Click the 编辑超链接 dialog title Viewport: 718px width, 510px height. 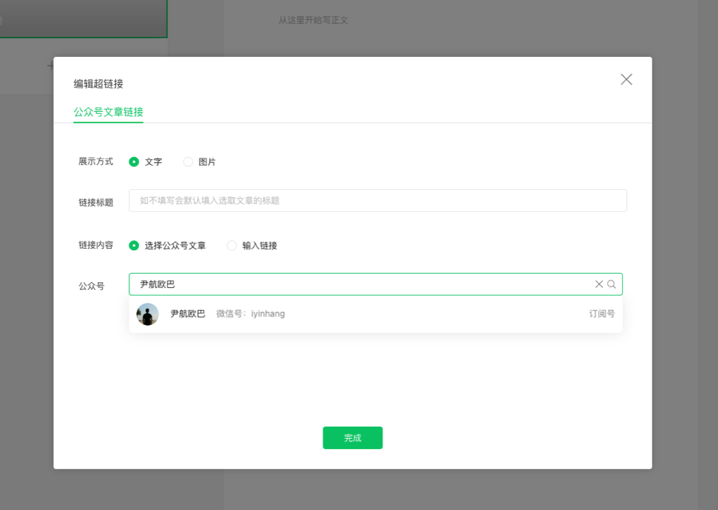[x=99, y=84]
